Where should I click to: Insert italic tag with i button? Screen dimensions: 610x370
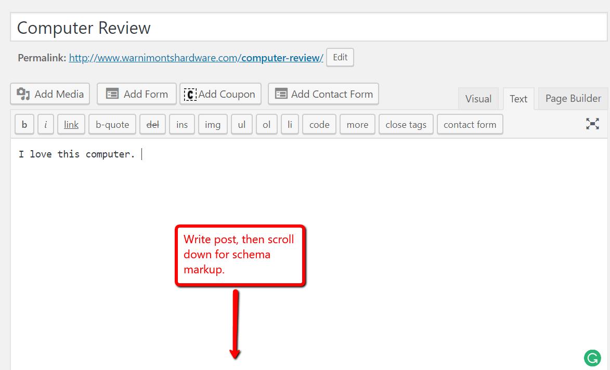pos(46,124)
